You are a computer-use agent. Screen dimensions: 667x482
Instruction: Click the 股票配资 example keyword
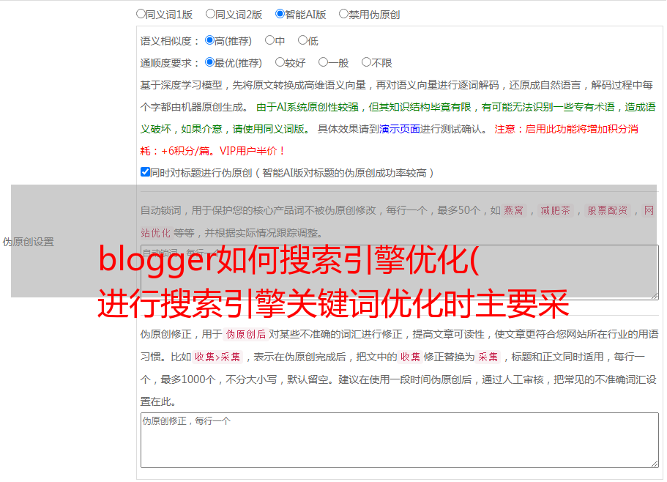click(608, 210)
